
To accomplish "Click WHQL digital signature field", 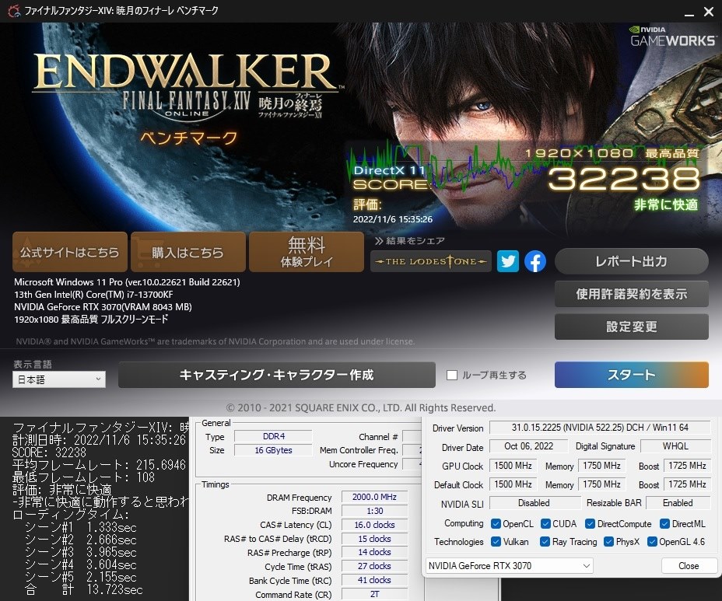I will click(675, 446).
